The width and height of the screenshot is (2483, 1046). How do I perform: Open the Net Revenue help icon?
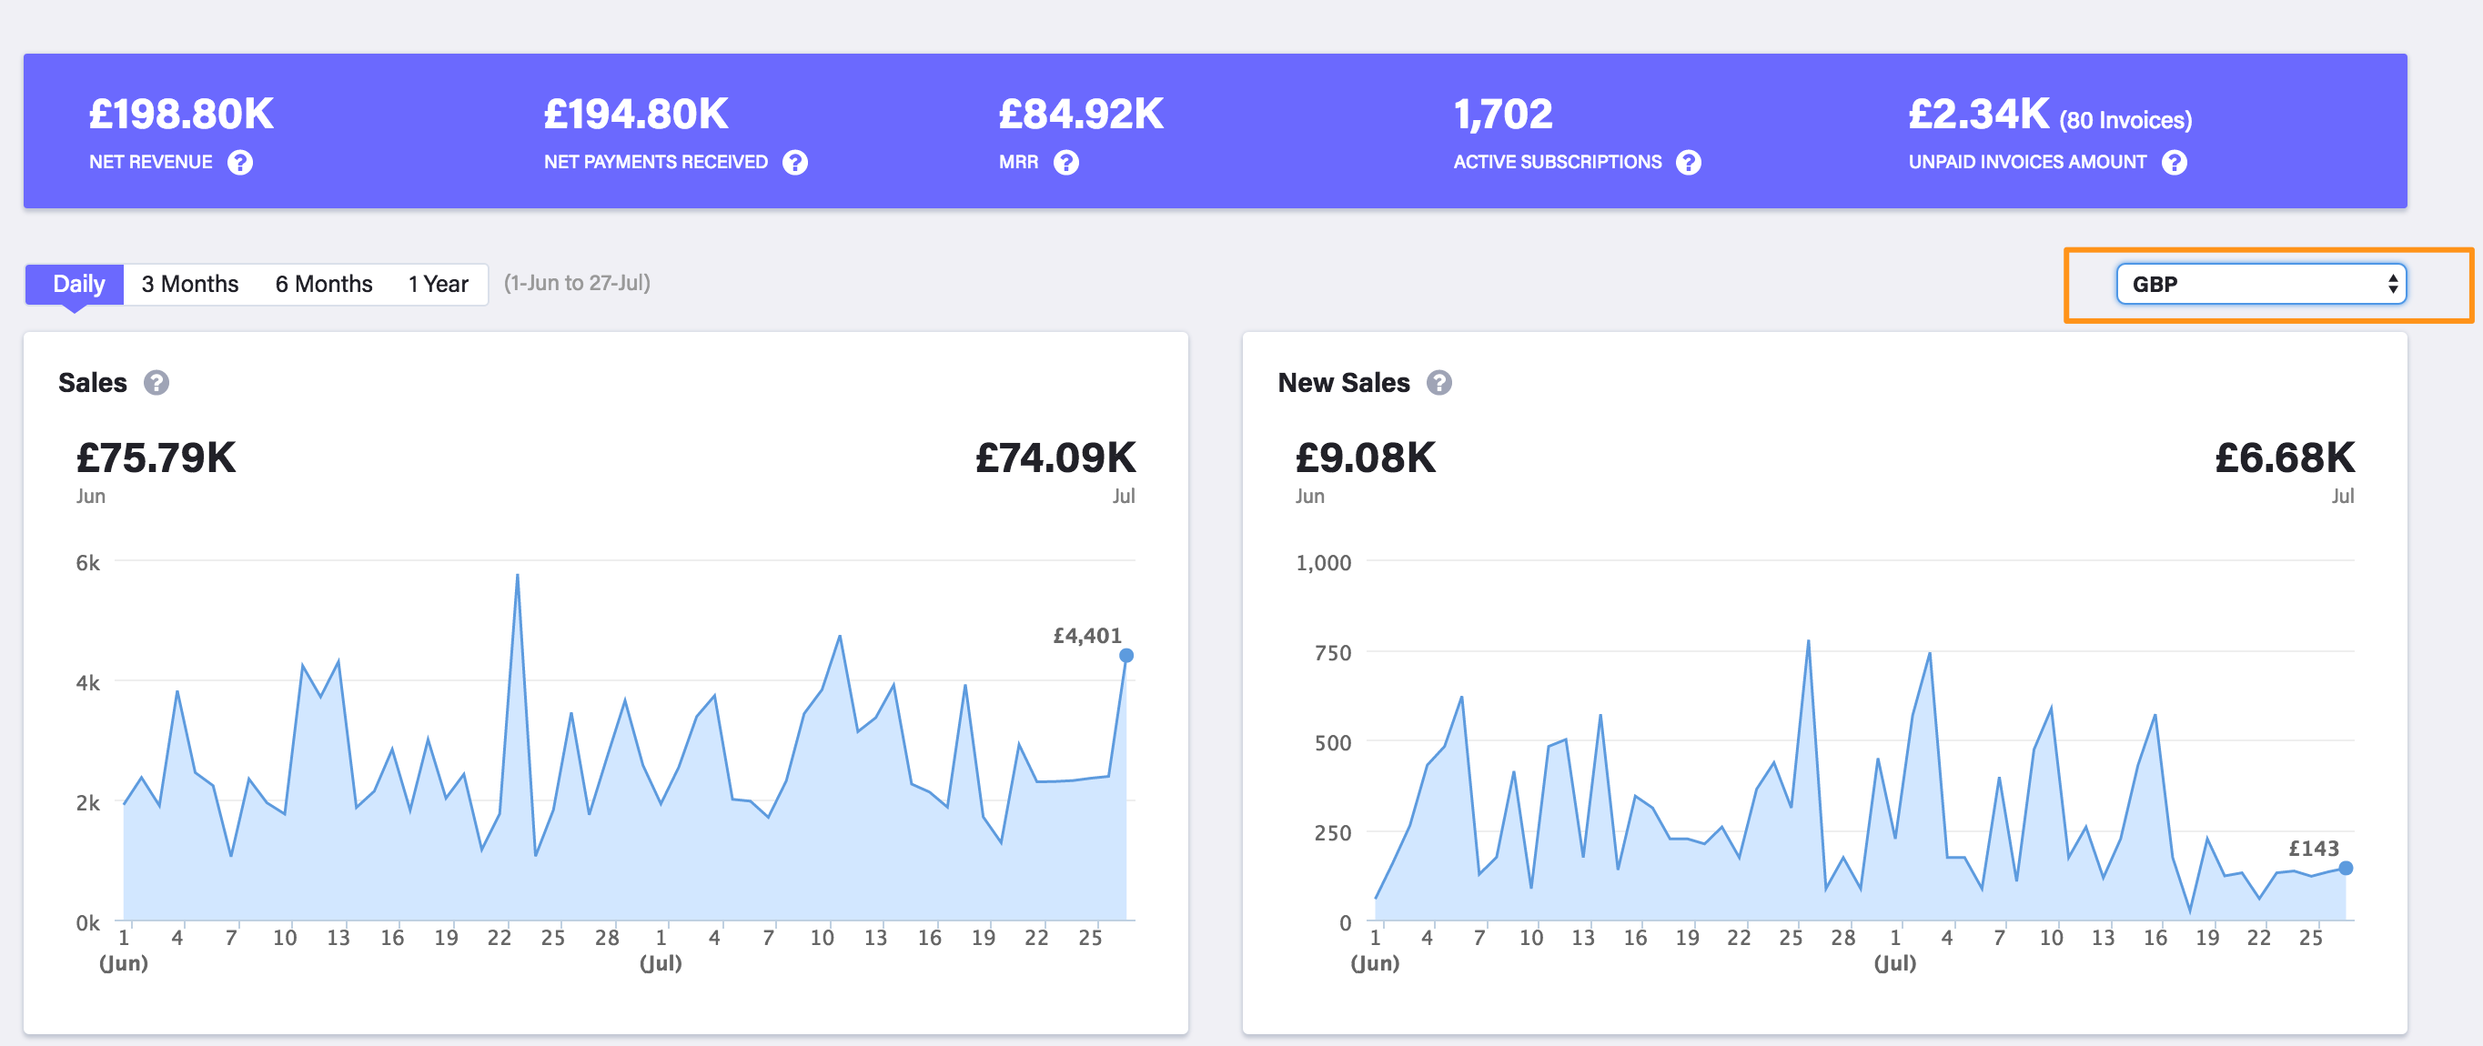point(240,163)
